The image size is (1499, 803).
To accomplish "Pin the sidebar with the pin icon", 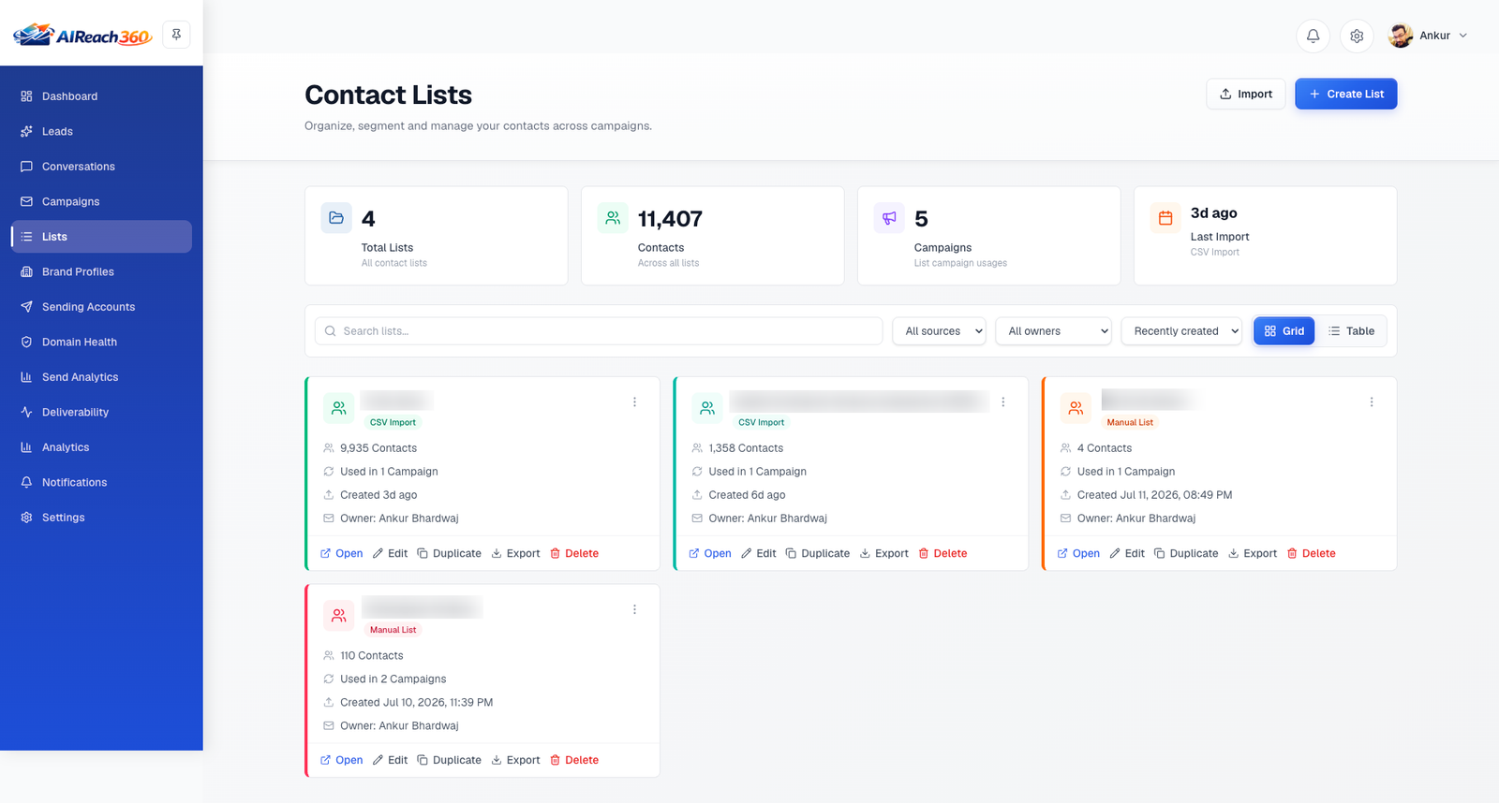I will click(x=176, y=35).
